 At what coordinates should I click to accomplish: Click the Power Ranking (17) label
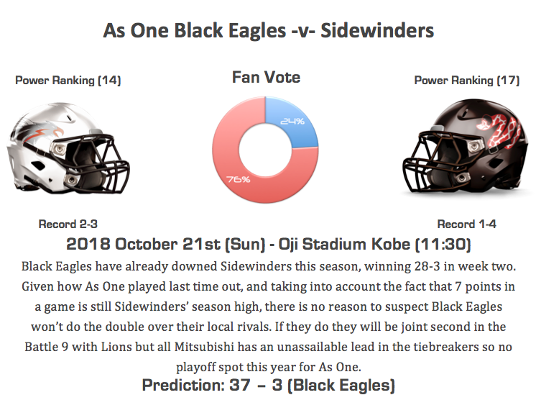[x=467, y=81]
